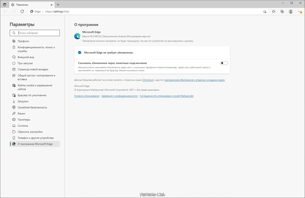Select Внешний вид in sidebar
Screen dimensions: 305x198
tap(35, 57)
